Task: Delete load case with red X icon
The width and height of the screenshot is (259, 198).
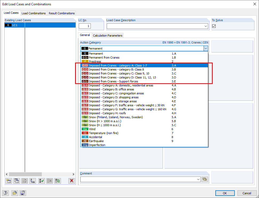Action: pyautogui.click(x=72, y=181)
